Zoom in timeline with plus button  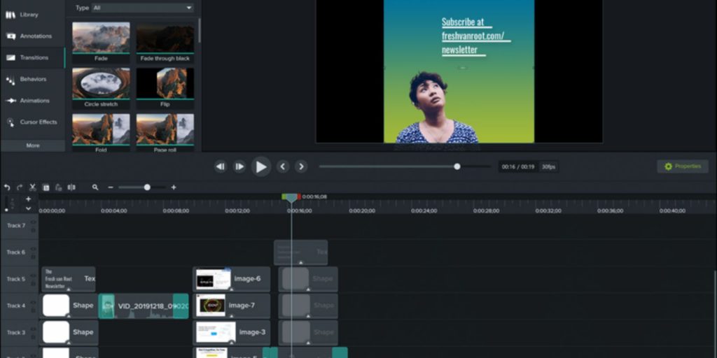click(x=174, y=187)
